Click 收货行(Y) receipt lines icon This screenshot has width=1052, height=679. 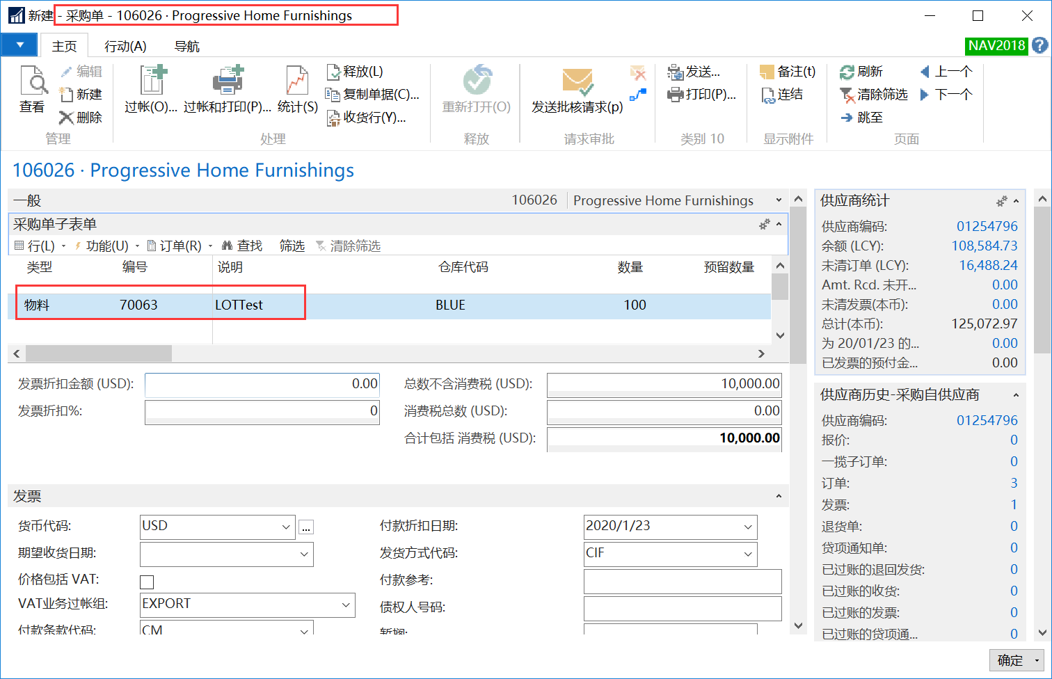pos(333,118)
